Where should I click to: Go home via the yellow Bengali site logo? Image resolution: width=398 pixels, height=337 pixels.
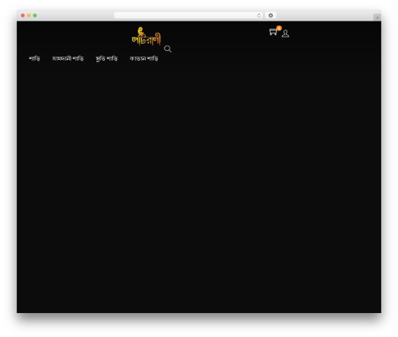146,37
